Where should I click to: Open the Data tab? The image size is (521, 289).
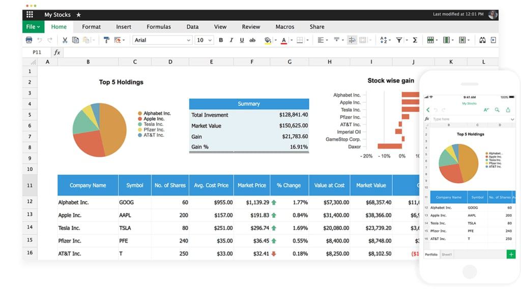pos(192,27)
